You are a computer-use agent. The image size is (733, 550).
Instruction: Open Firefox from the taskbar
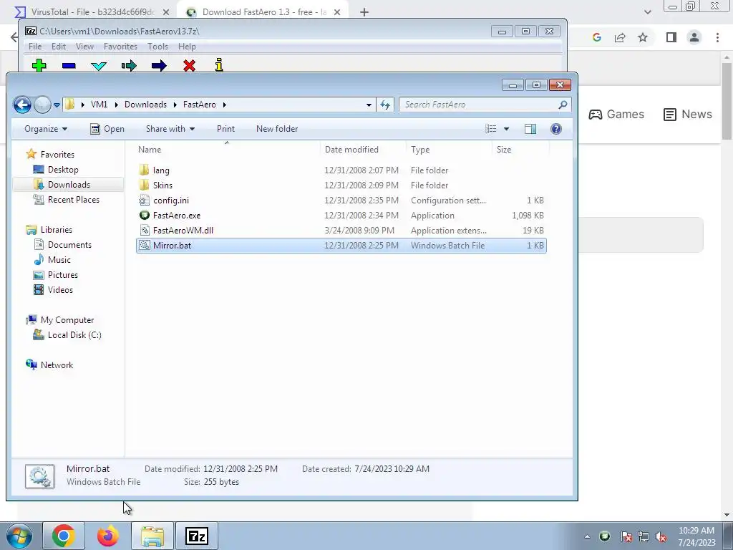tap(108, 536)
